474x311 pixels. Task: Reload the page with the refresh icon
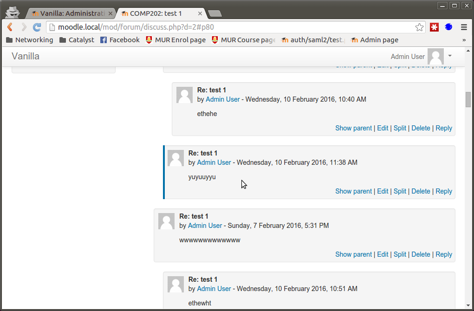(x=37, y=27)
